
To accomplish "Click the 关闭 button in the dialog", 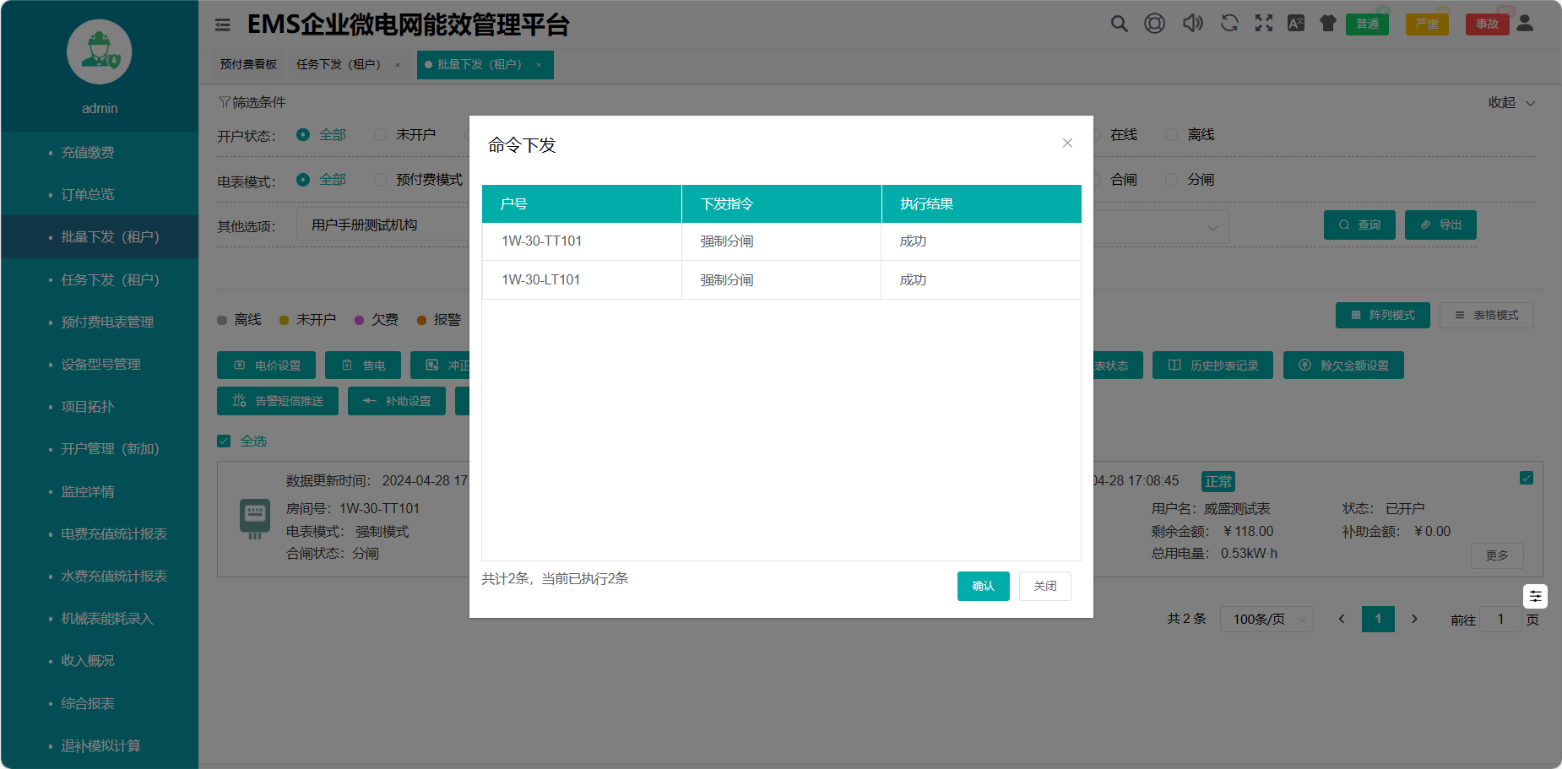I will (x=1044, y=586).
